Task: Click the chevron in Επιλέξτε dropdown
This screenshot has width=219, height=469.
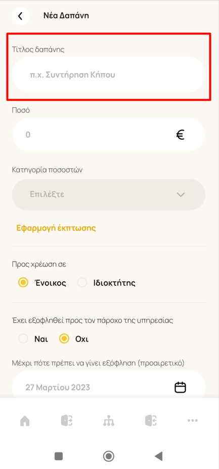Action: [x=181, y=195]
